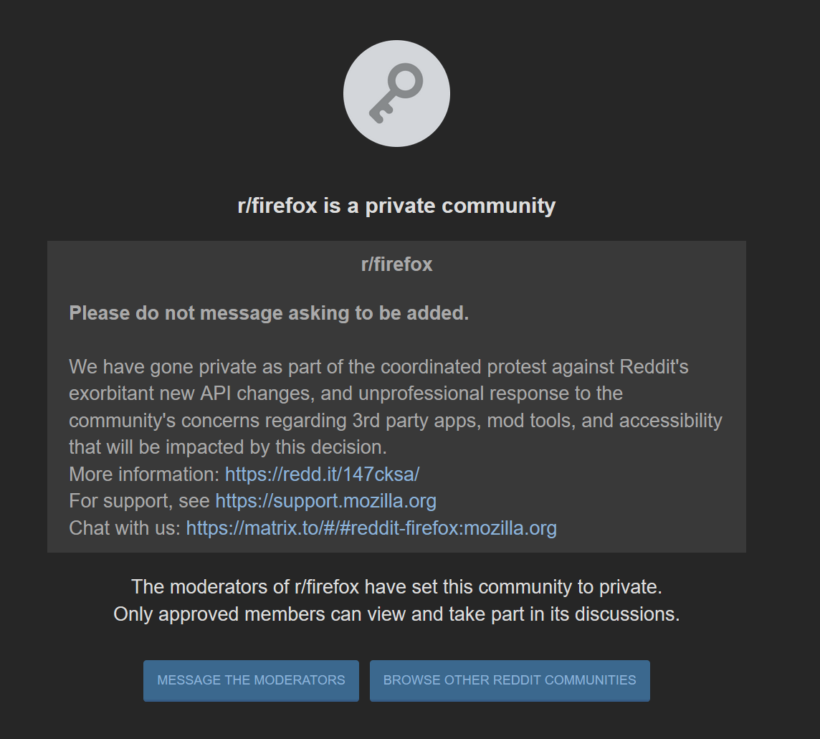The width and height of the screenshot is (820, 739).
Task: Follow the matrix.to reddit-firefox chat link
Action: click(371, 528)
